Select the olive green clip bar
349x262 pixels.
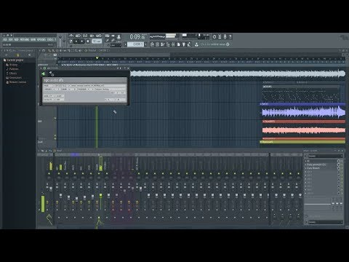302,142
